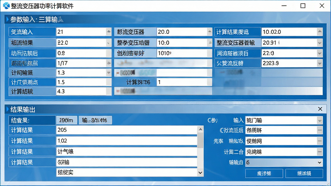Open the dropdown beside value 20.91
Screen dimensions: 331x186
coord(320,43)
